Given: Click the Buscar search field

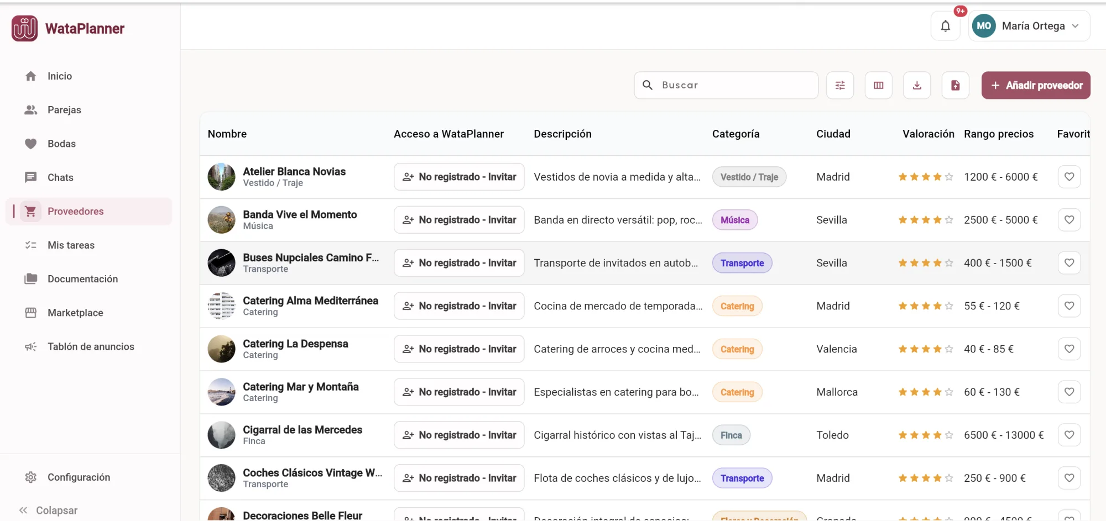Looking at the screenshot, I should coord(726,85).
